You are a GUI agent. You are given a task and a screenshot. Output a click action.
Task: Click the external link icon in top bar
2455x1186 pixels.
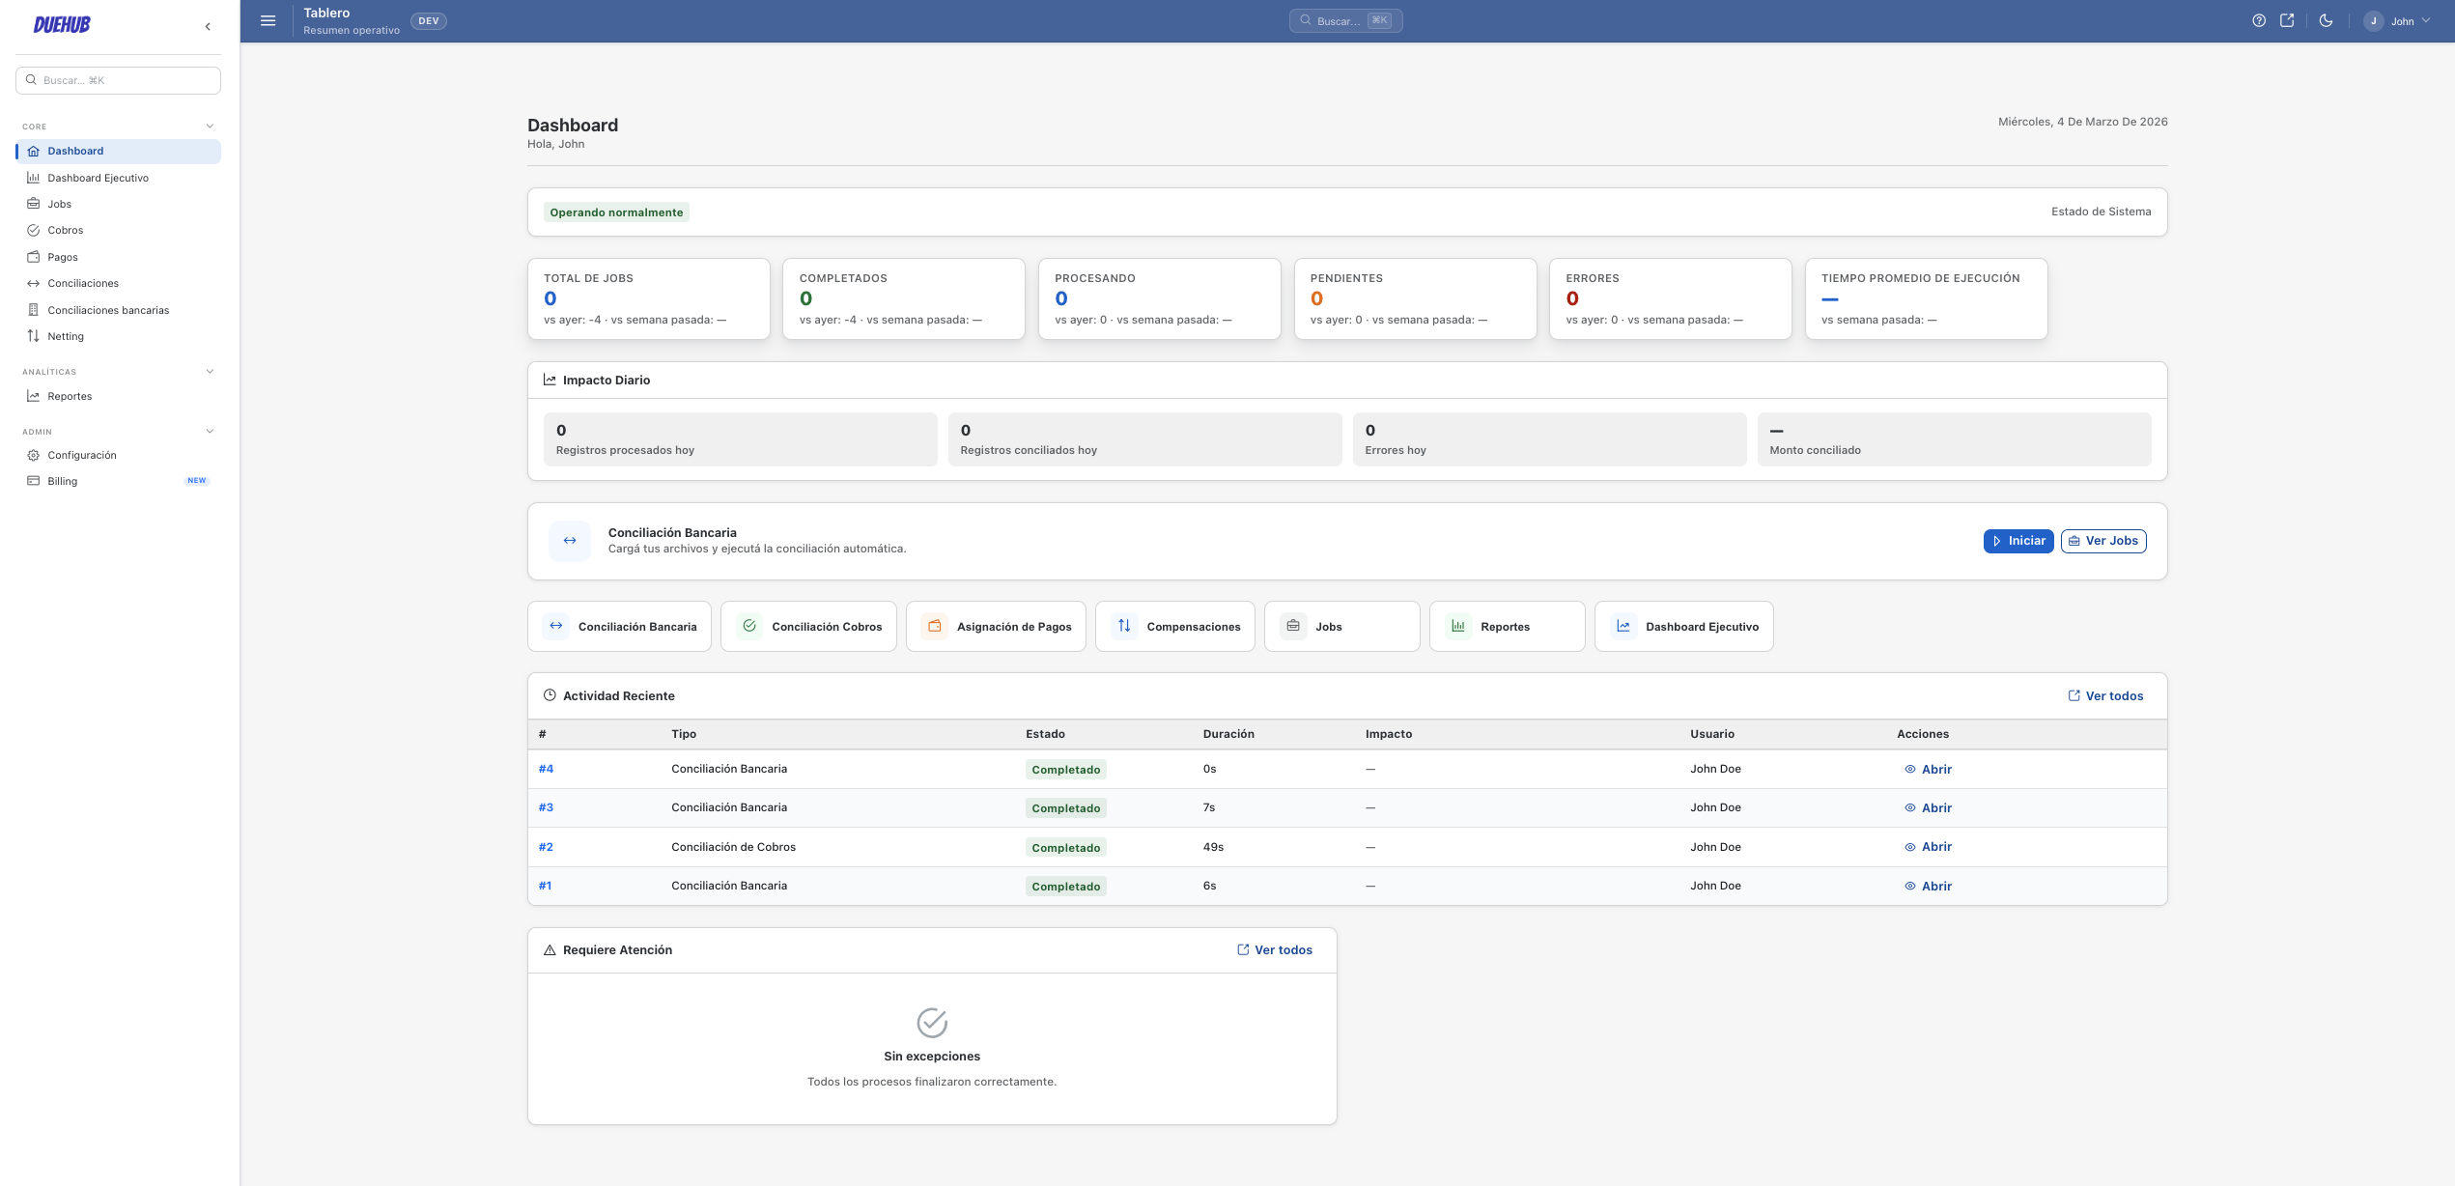point(2287,20)
